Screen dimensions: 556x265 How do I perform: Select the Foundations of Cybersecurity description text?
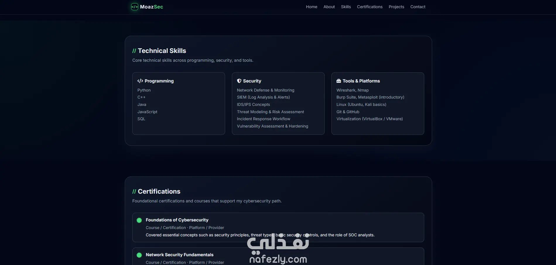(260, 235)
